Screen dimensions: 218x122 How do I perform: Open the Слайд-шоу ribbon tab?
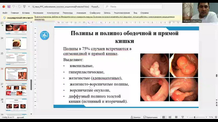point(95,13)
